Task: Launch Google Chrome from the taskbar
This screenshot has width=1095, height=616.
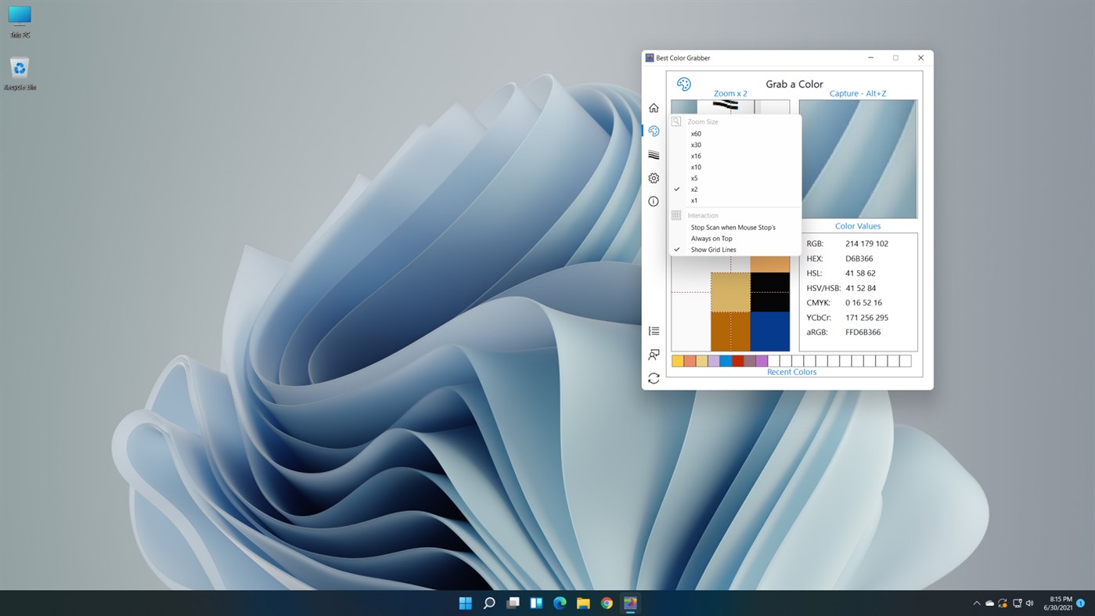Action: (606, 603)
